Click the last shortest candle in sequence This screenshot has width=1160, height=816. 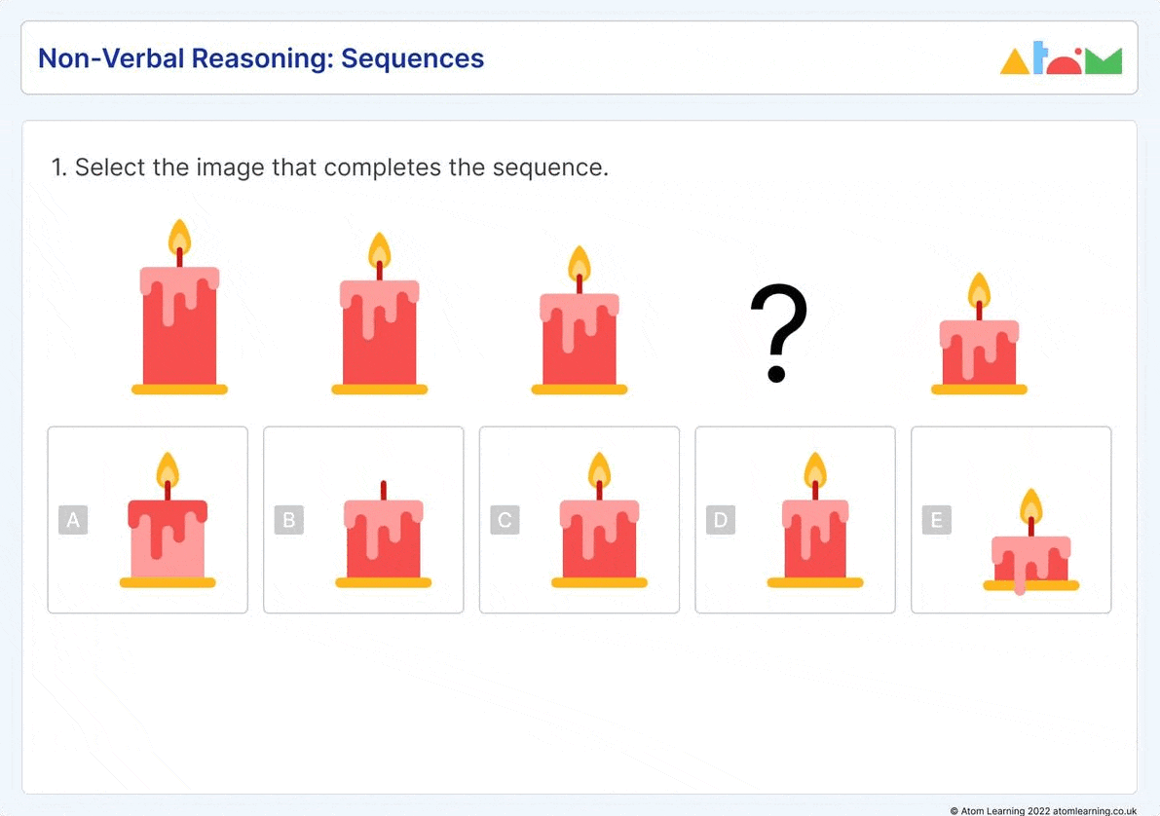[x=980, y=333]
